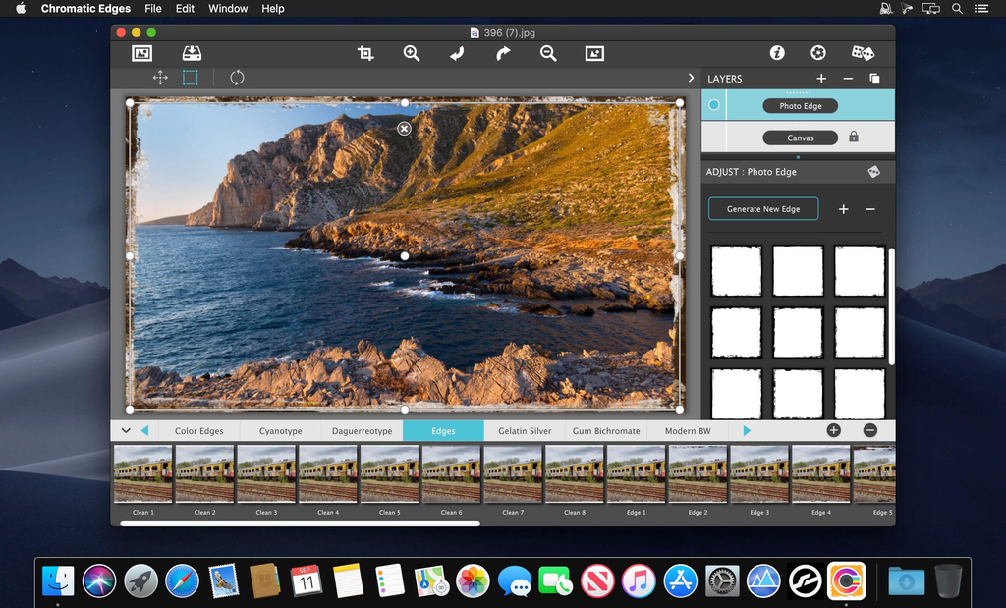
Task: Toggle the dashed rectangle selection tool
Action: click(191, 78)
